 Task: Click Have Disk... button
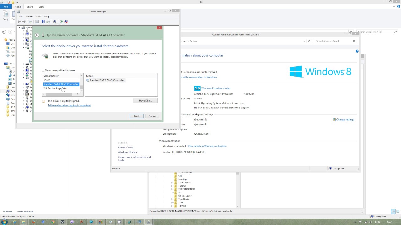point(145,101)
